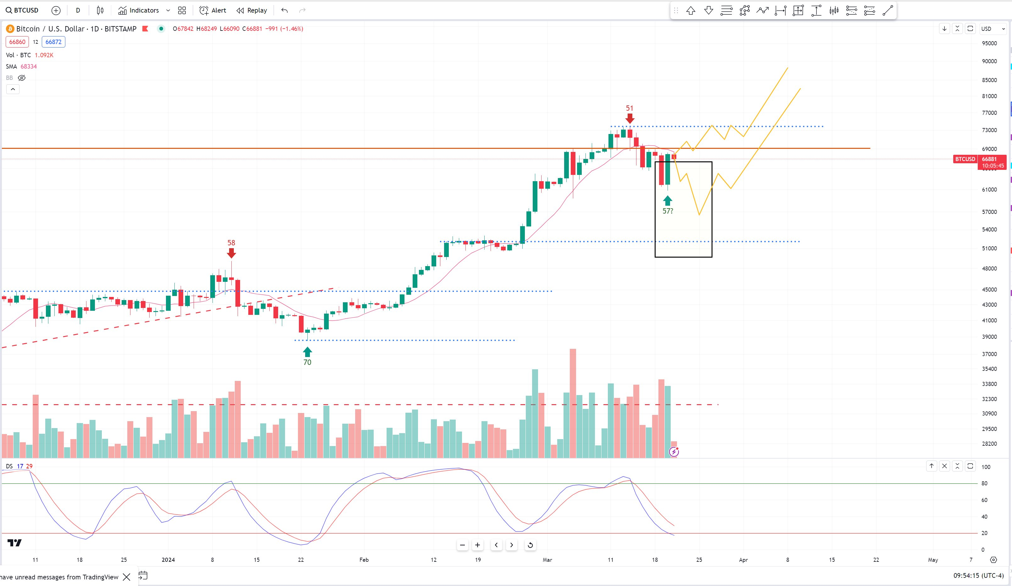The height and width of the screenshot is (586, 1012).
Task: Select the arrow down marker tool
Action: [709, 10]
